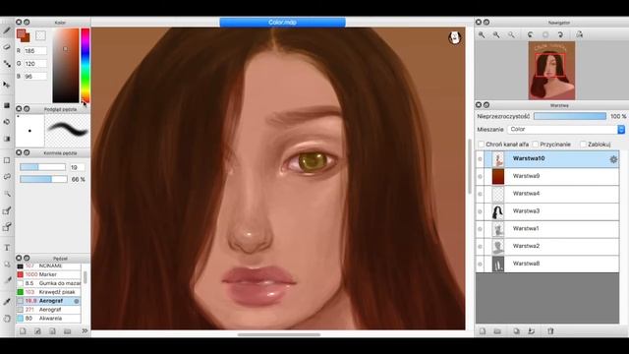The width and height of the screenshot is (629, 354).
Task: Rotate canvas left in Navigator
Action: click(531, 35)
